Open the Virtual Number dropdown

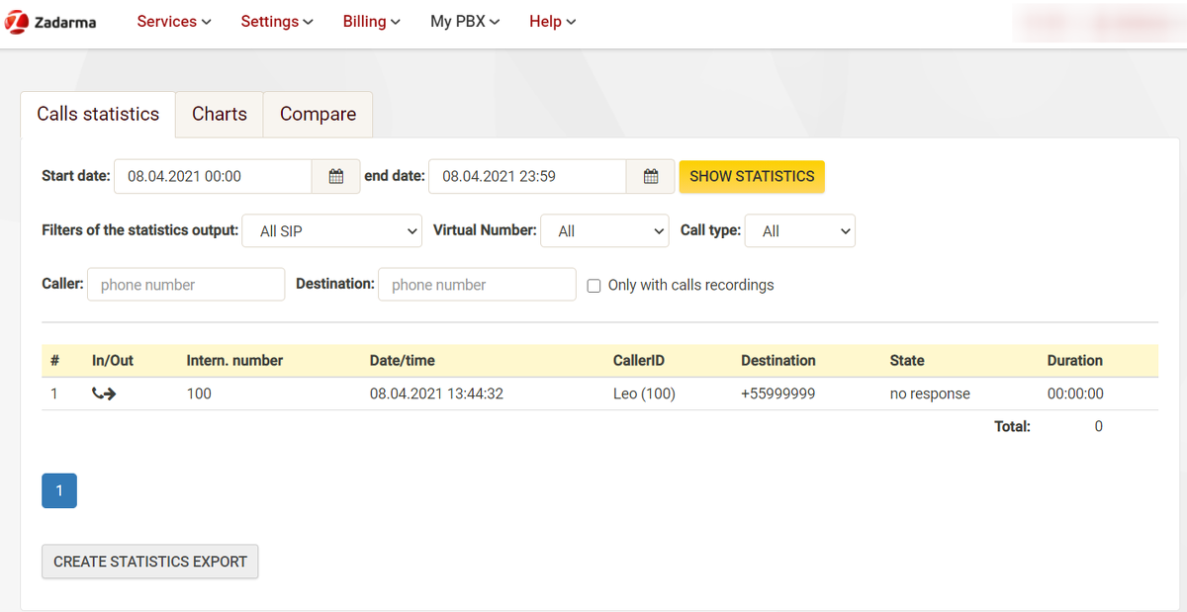605,231
